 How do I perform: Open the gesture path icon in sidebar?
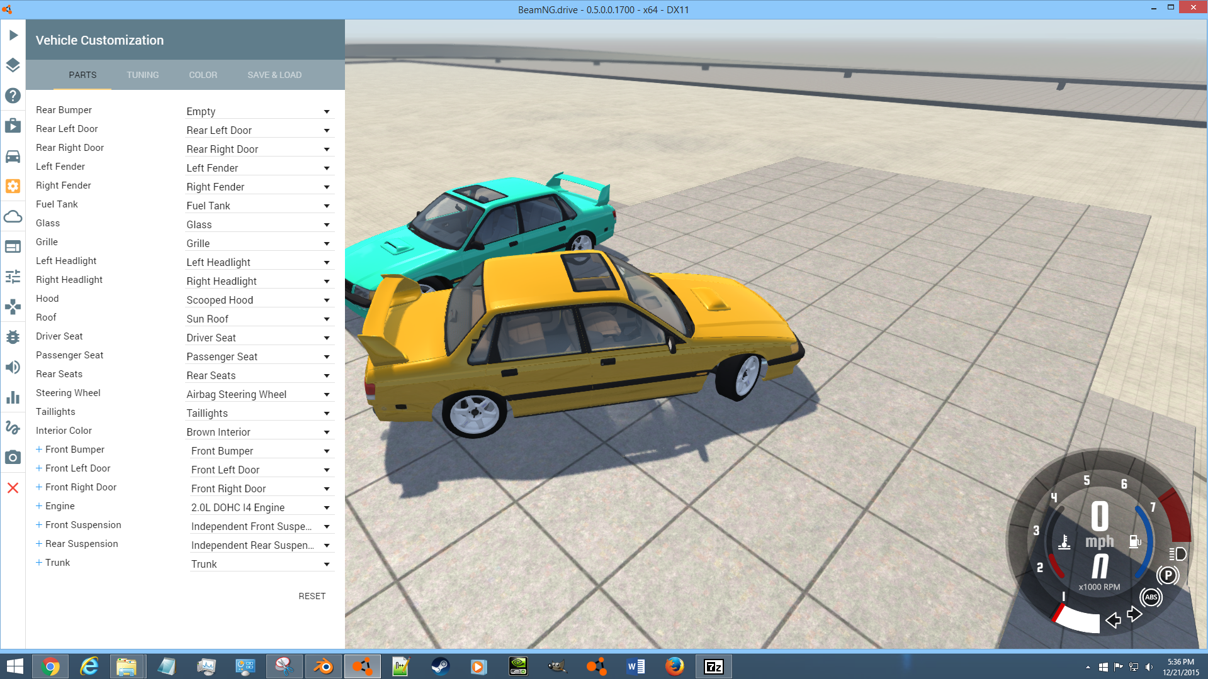[13, 428]
